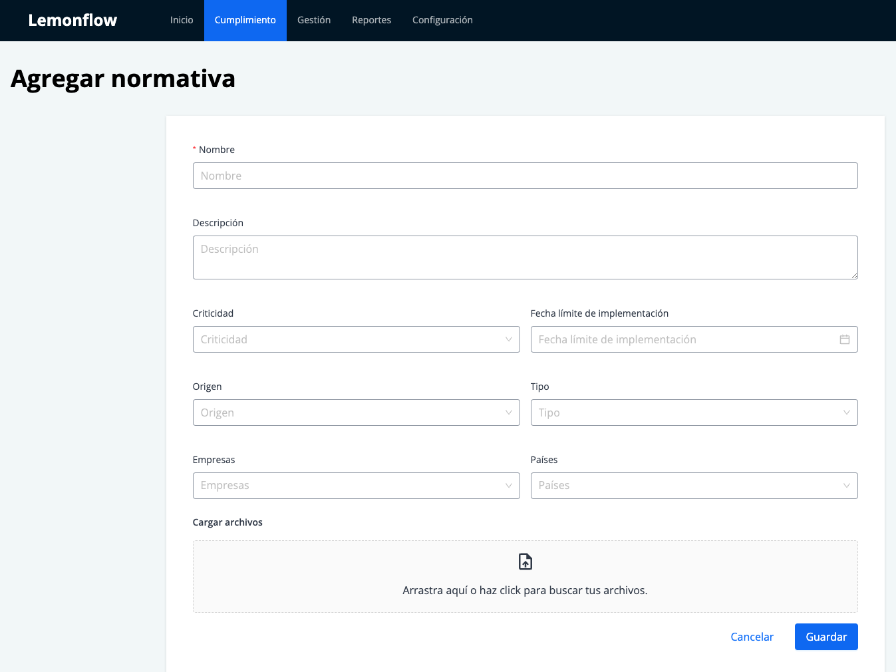
Task: Click the Países dropdown chevron arrow
Action: (x=847, y=486)
